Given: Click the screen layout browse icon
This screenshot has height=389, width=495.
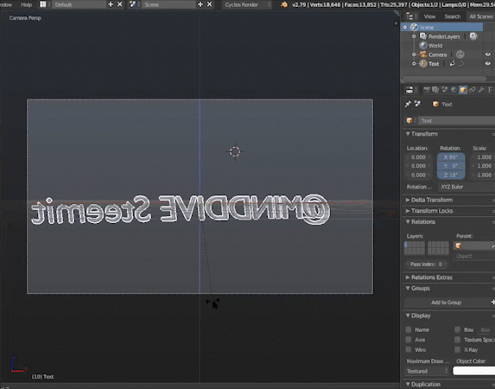Looking at the screenshot, I should (43, 4).
